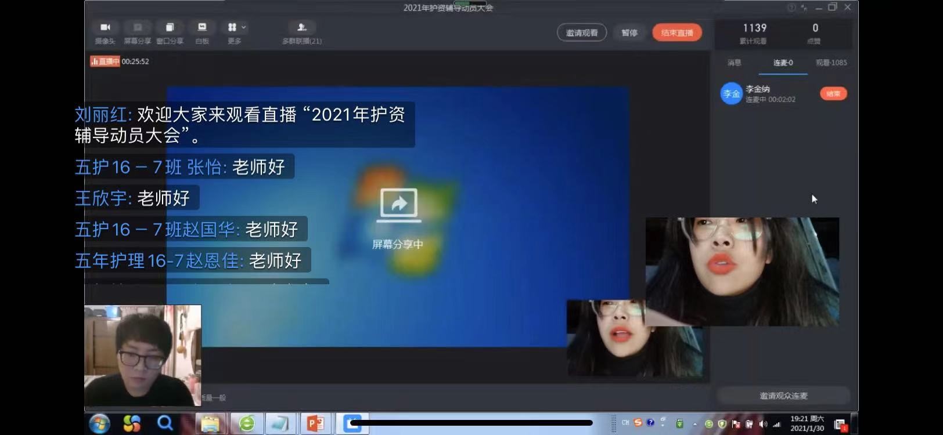Image resolution: width=943 pixels, height=435 pixels.
Task: Pause the live stream with 暂停
Action: (x=629, y=33)
